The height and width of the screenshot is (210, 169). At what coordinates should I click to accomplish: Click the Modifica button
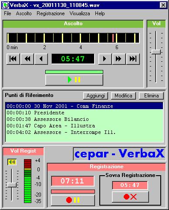coord(123,96)
